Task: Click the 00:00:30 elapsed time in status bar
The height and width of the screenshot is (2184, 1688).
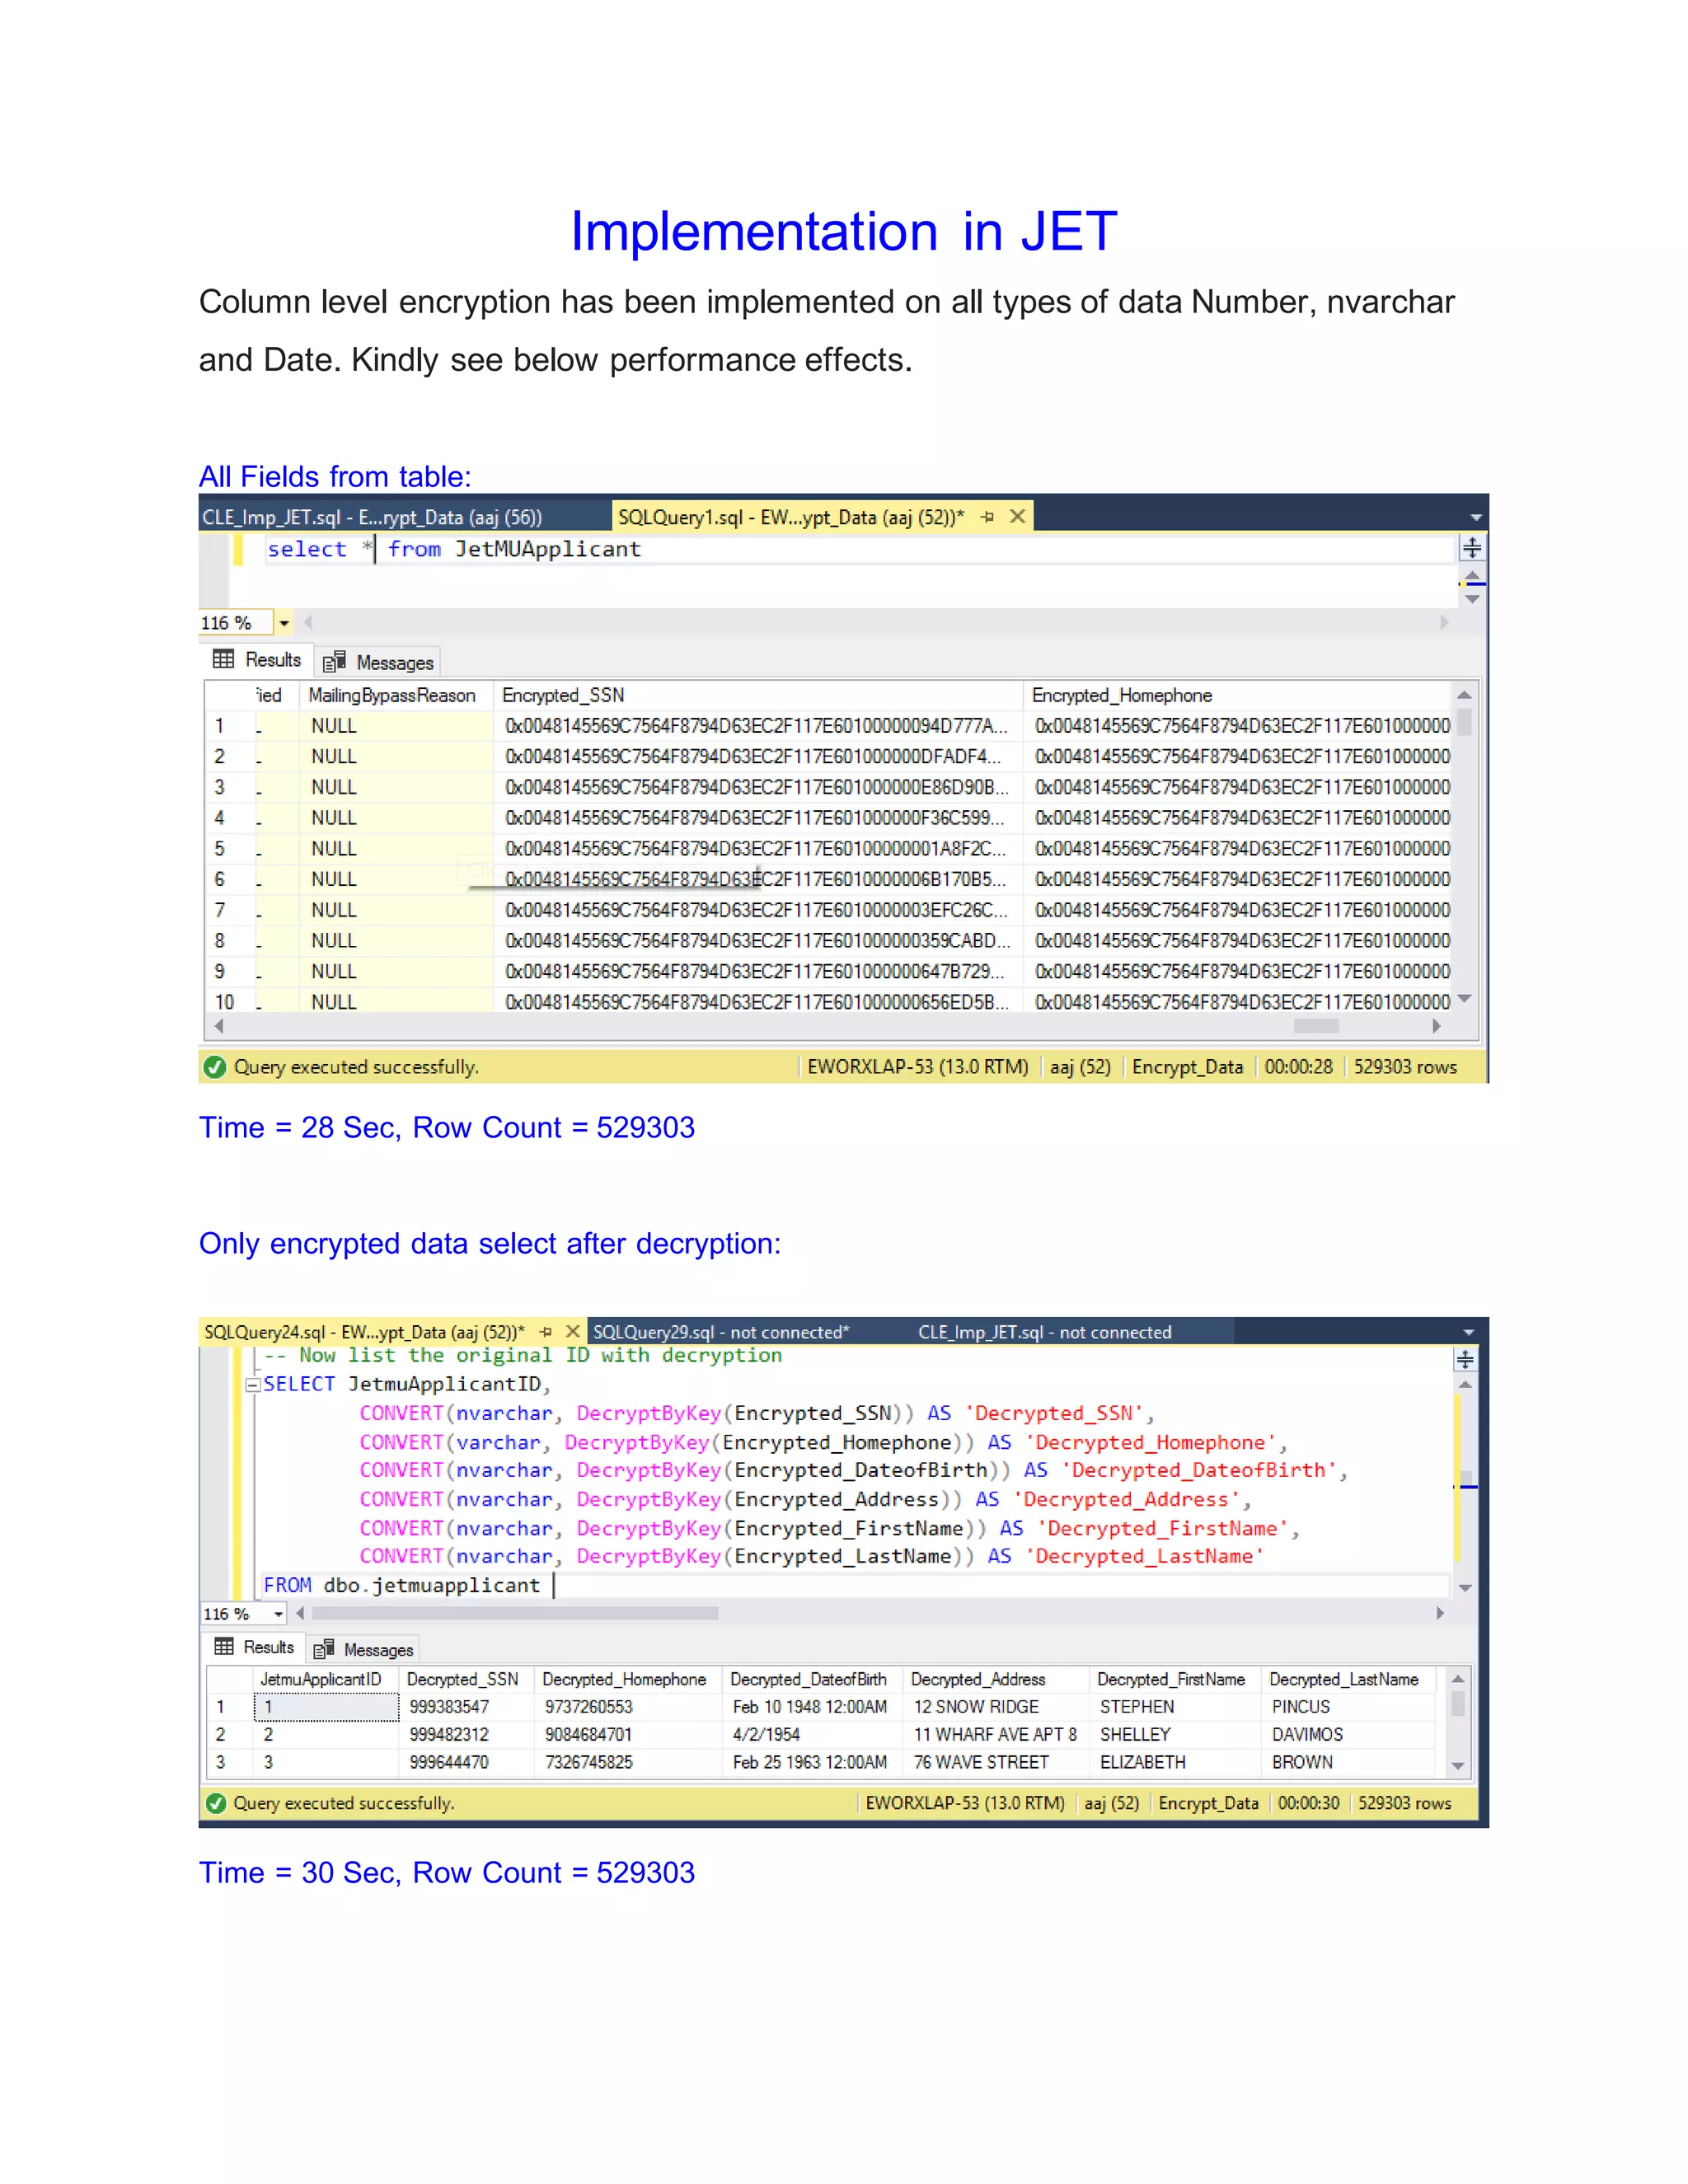Action: [1308, 1803]
